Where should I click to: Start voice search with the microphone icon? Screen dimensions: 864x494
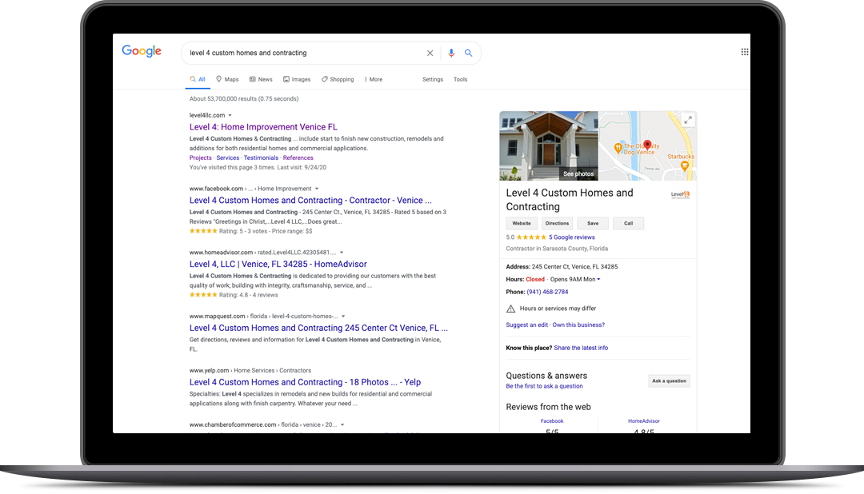click(x=451, y=53)
